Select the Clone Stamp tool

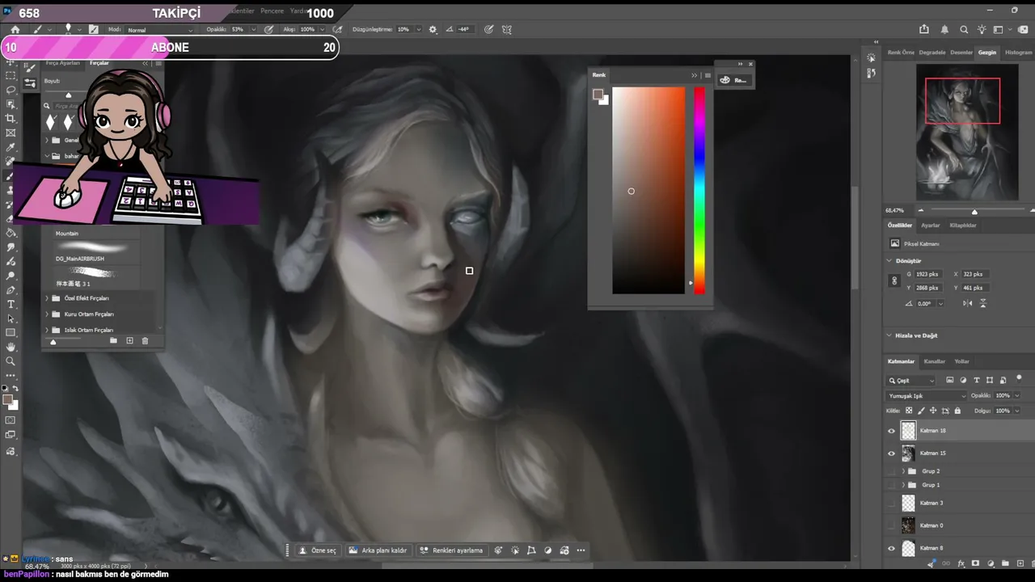pyautogui.click(x=11, y=191)
